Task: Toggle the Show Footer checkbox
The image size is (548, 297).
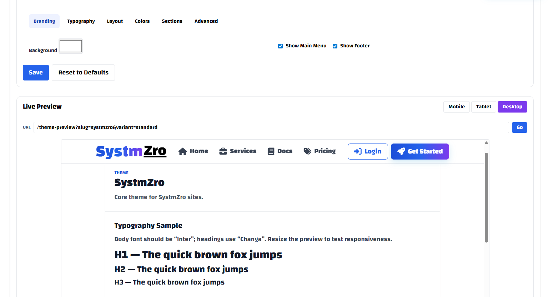Action: (335, 46)
